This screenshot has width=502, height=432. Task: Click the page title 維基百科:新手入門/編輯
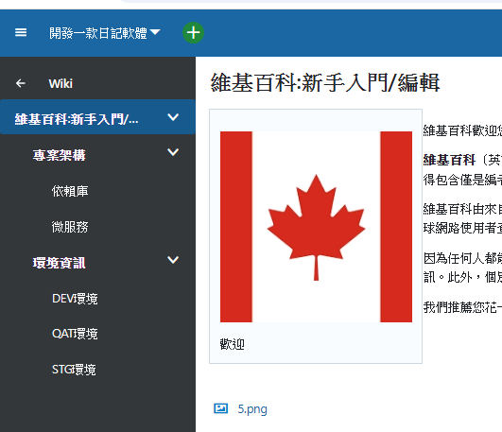click(x=325, y=82)
